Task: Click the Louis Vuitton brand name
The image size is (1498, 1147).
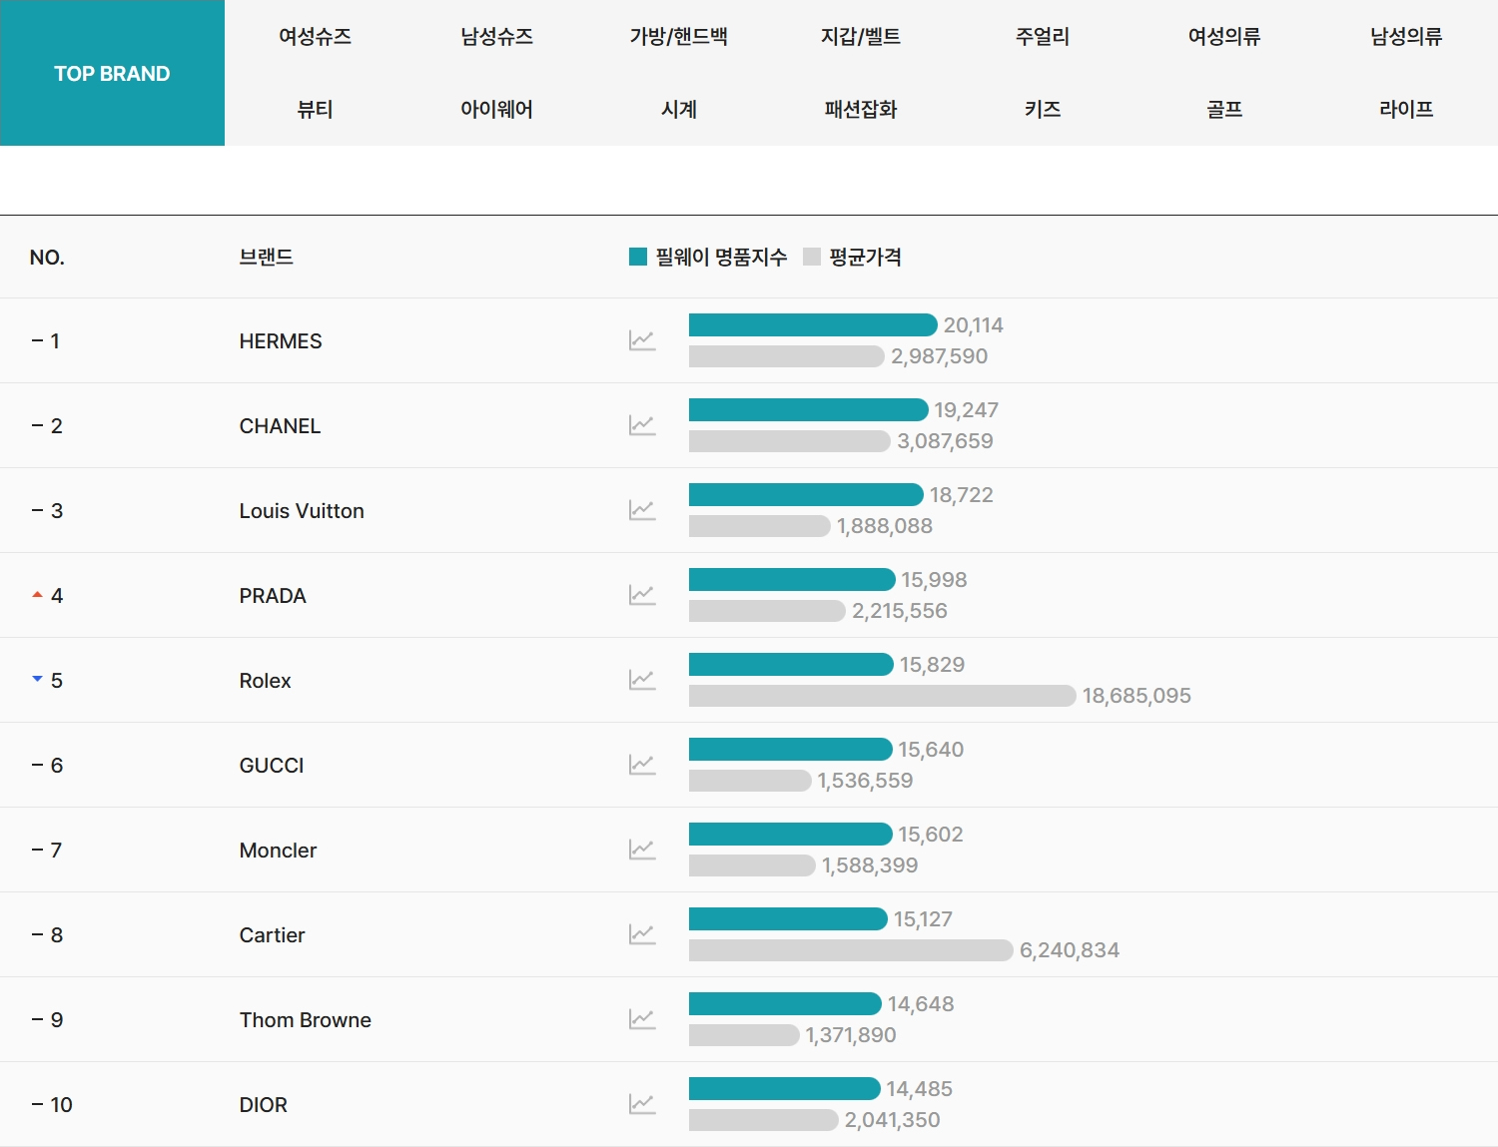Action: tap(302, 511)
